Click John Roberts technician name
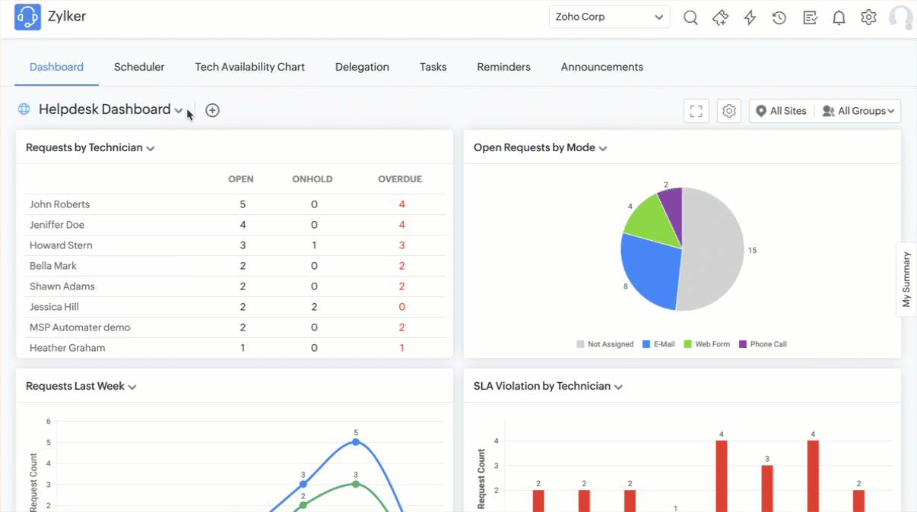The height and width of the screenshot is (512, 917). point(59,204)
